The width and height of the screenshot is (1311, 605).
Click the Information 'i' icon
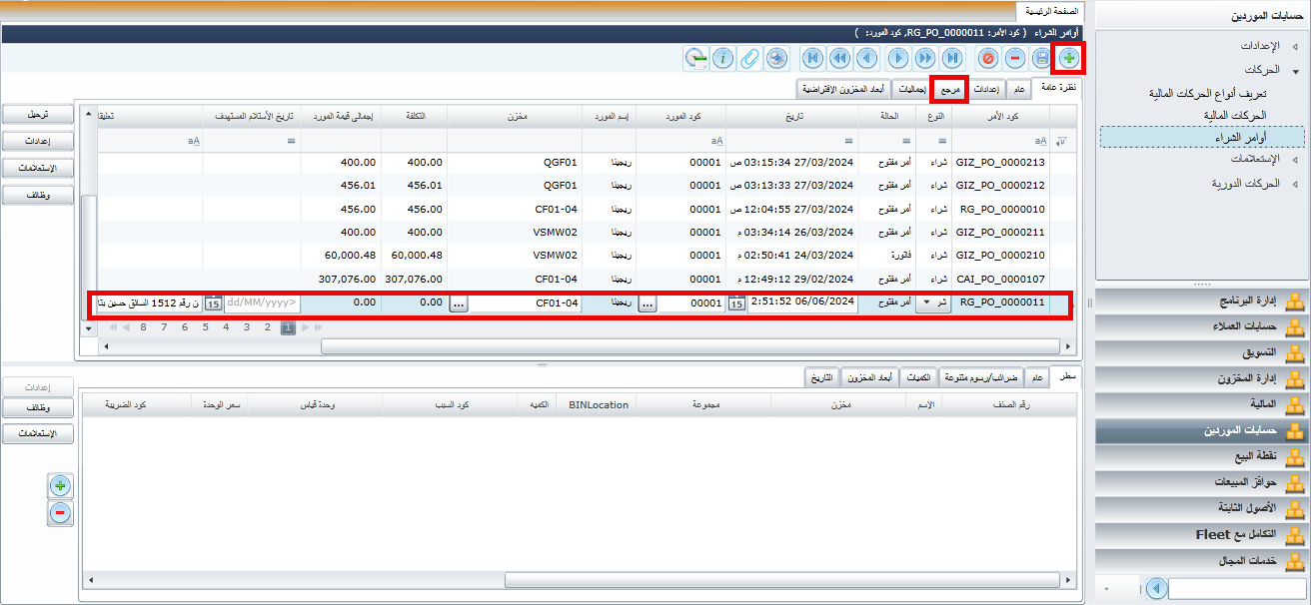point(722,58)
